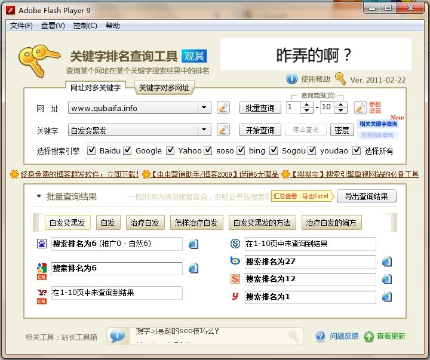This screenshot has height=360, width=430.
Task: Click the 开始查询 button
Action: [x=260, y=130]
